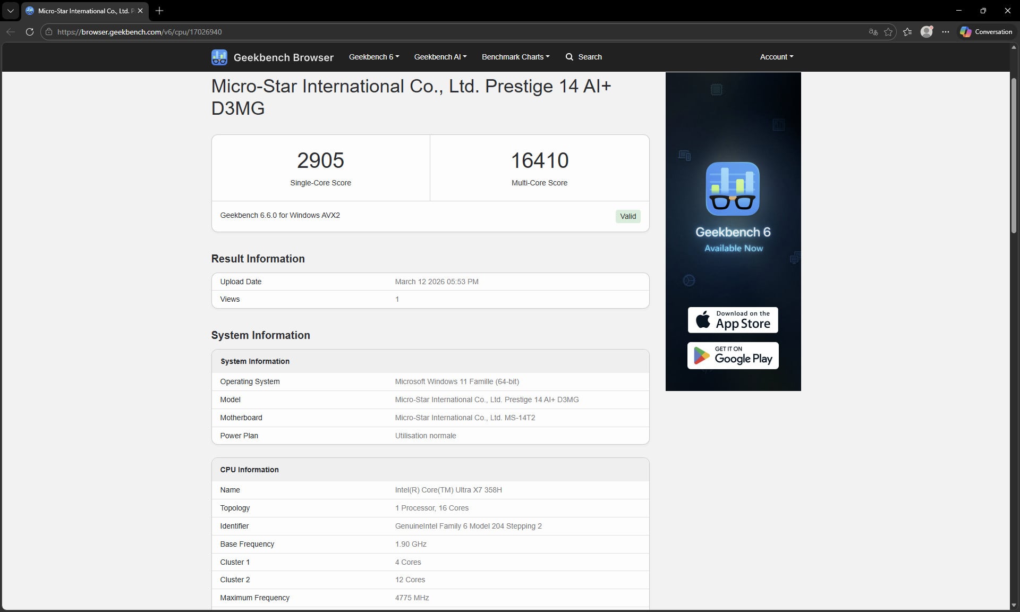1020x612 pixels.
Task: Minimize the browser window
Action: pos(959,11)
